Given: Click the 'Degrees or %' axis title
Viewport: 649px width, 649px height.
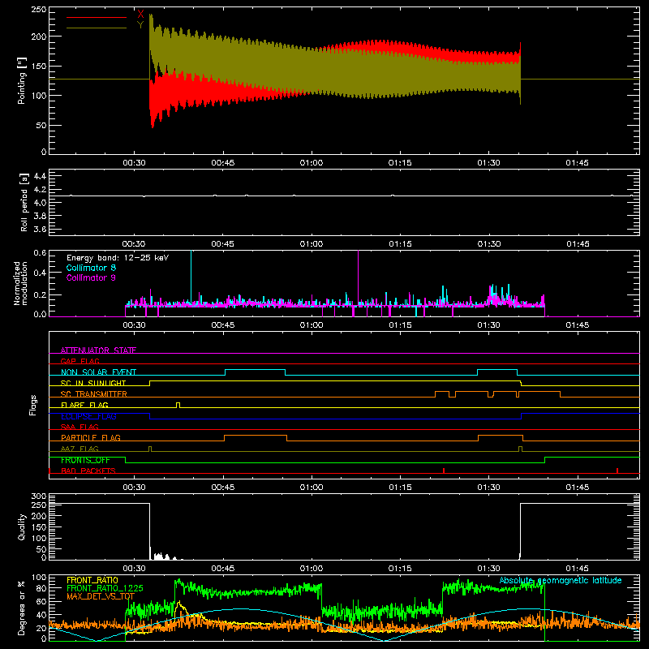Looking at the screenshot, I should pyautogui.click(x=22, y=608).
